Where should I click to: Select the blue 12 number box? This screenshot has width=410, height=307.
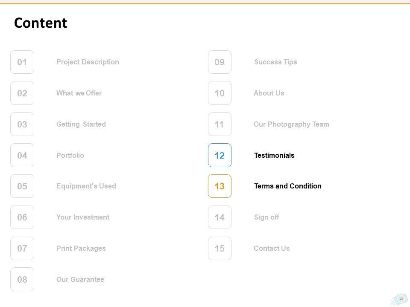pos(220,155)
